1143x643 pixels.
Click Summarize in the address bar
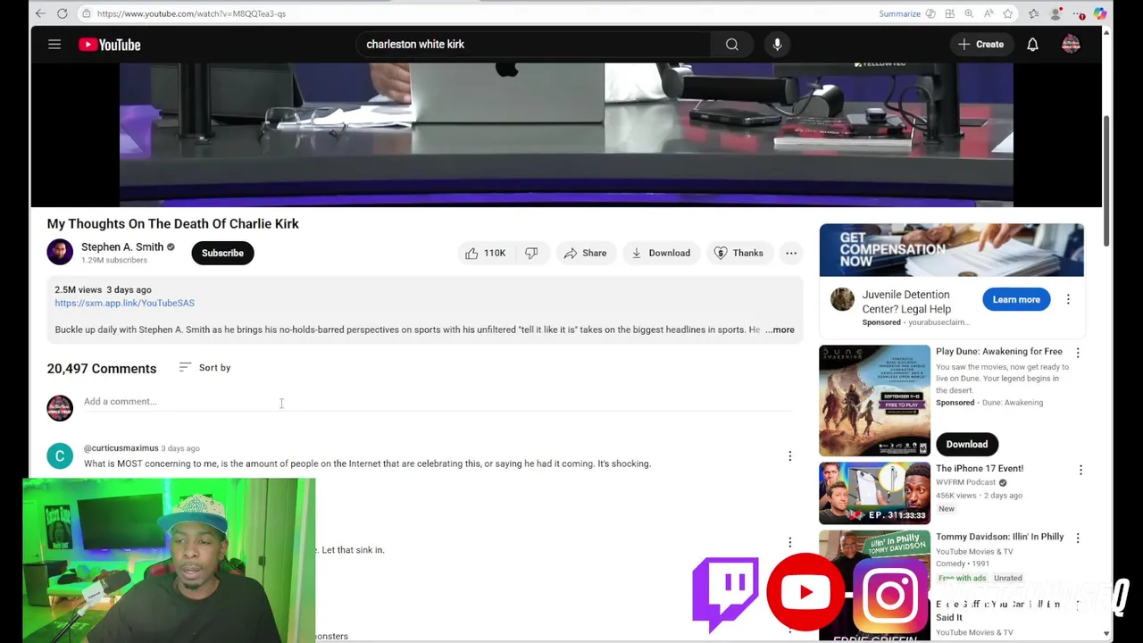click(x=899, y=13)
